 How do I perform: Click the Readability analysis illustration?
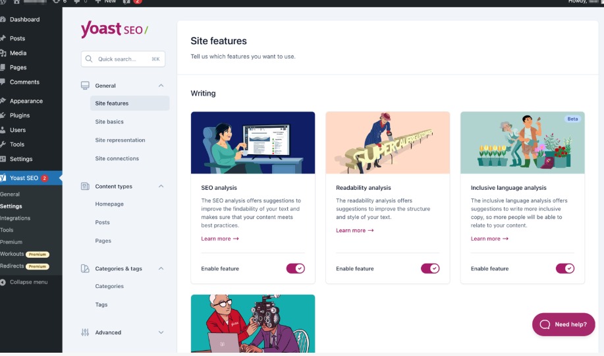coord(387,142)
